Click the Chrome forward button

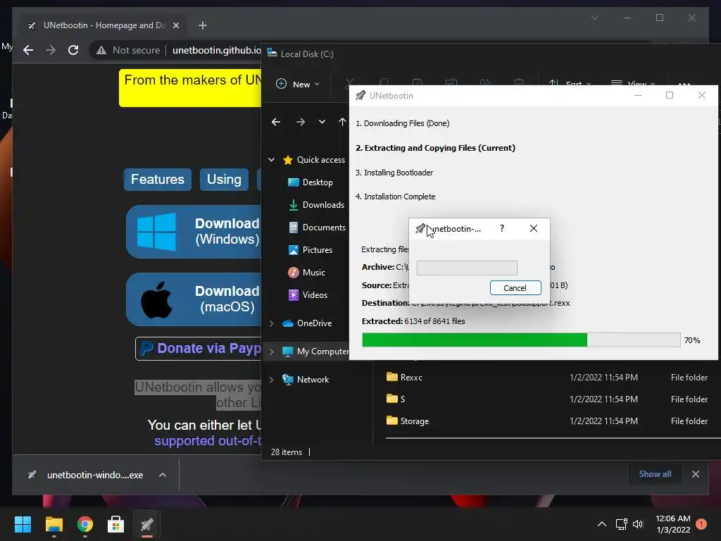pyautogui.click(x=51, y=50)
